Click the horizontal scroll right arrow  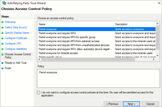(154, 60)
